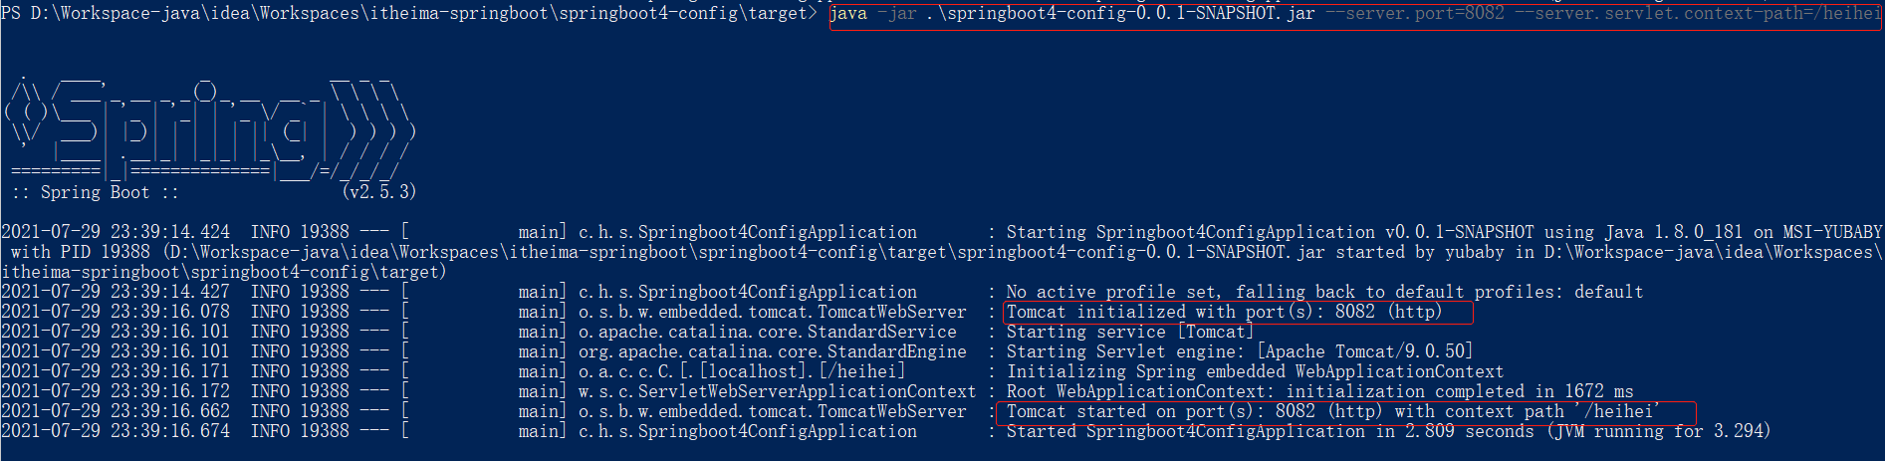The image size is (1885, 461).
Task: Click the java -jar command text
Action: (x=872, y=14)
